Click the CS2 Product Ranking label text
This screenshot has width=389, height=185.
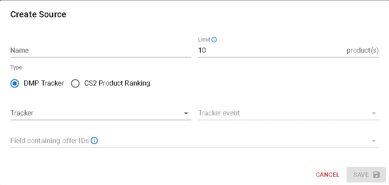click(117, 83)
